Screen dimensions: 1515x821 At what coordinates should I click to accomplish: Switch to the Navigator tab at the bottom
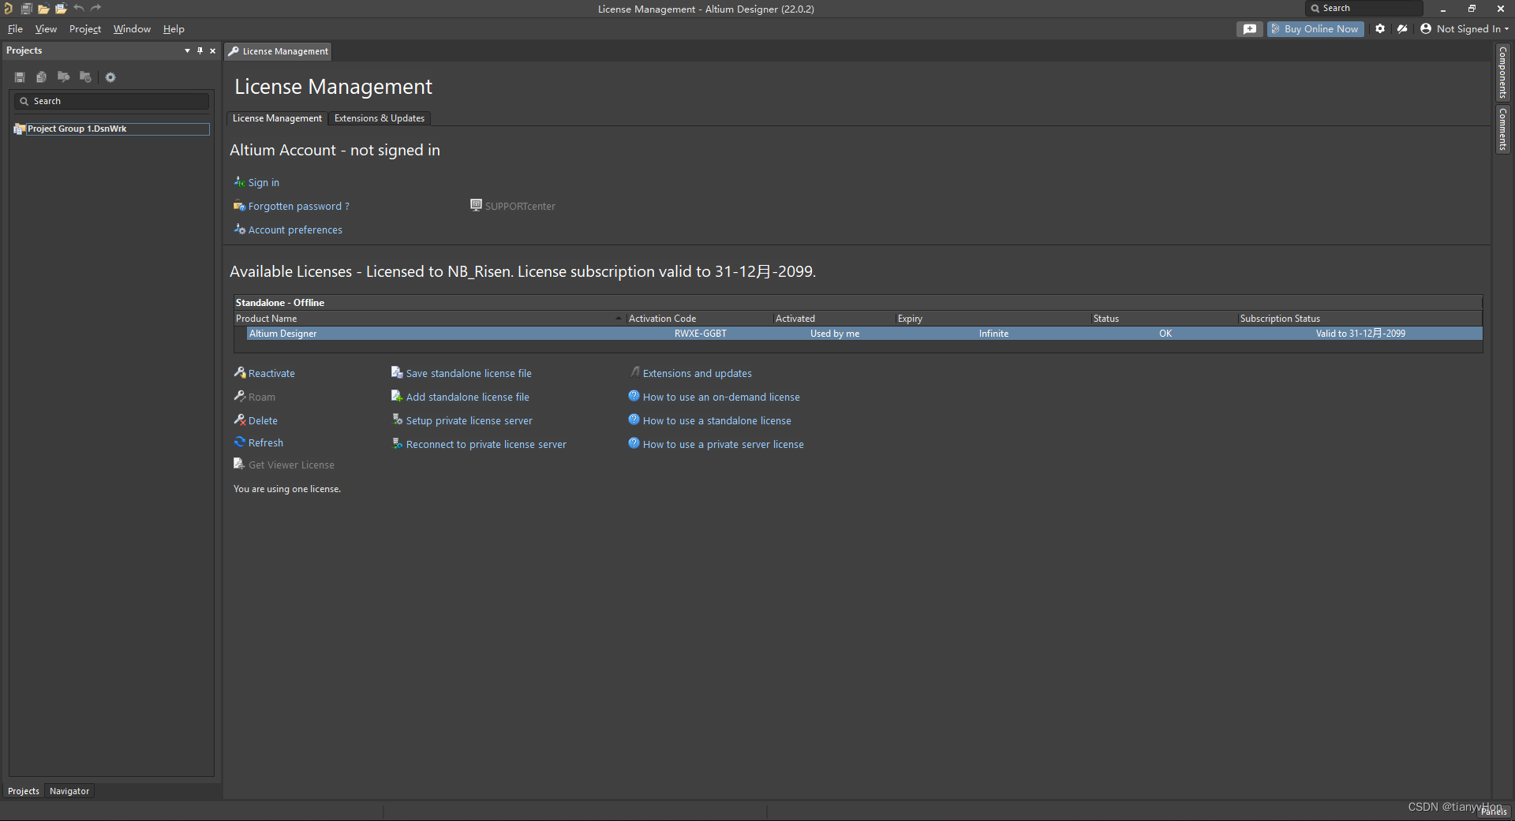pyautogui.click(x=69, y=791)
